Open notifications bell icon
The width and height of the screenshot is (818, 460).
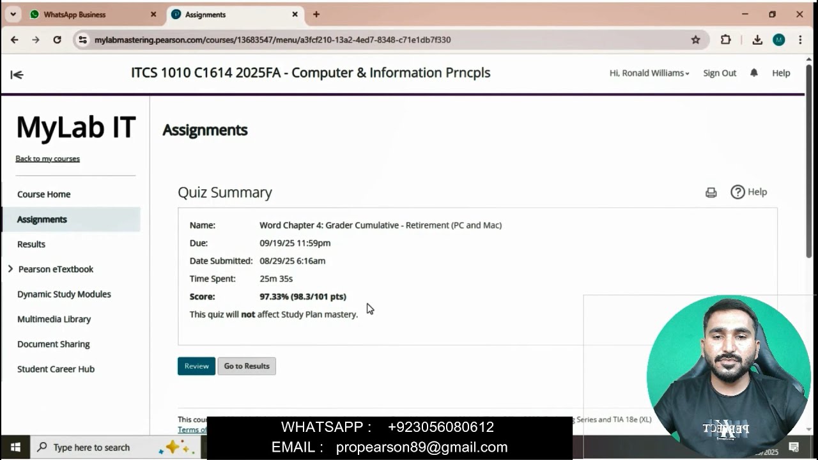tap(754, 73)
